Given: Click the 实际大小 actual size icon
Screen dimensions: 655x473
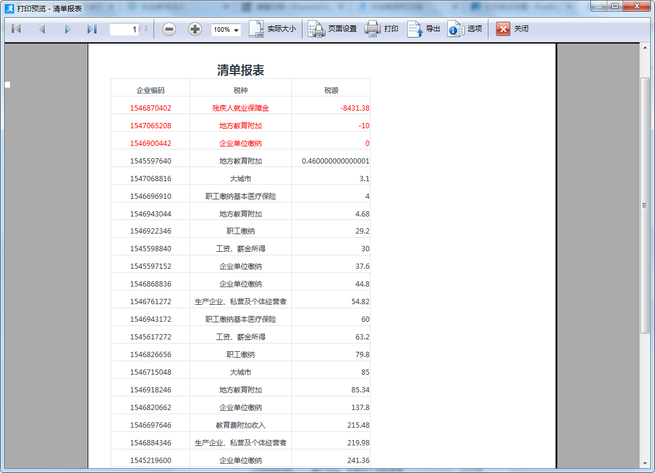Looking at the screenshot, I should (x=272, y=29).
